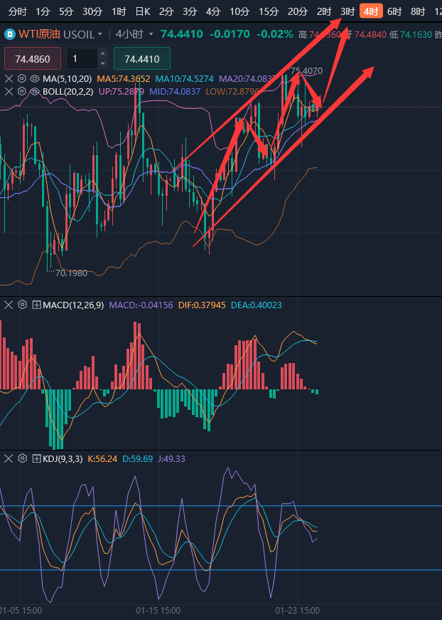
Task: Select the 8时 timeframe tab
Action: pos(418,12)
